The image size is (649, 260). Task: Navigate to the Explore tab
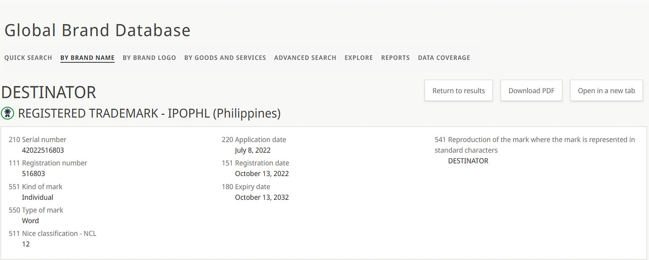click(x=358, y=58)
